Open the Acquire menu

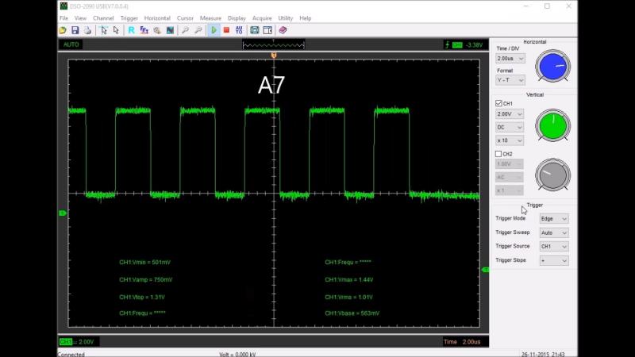[262, 17]
